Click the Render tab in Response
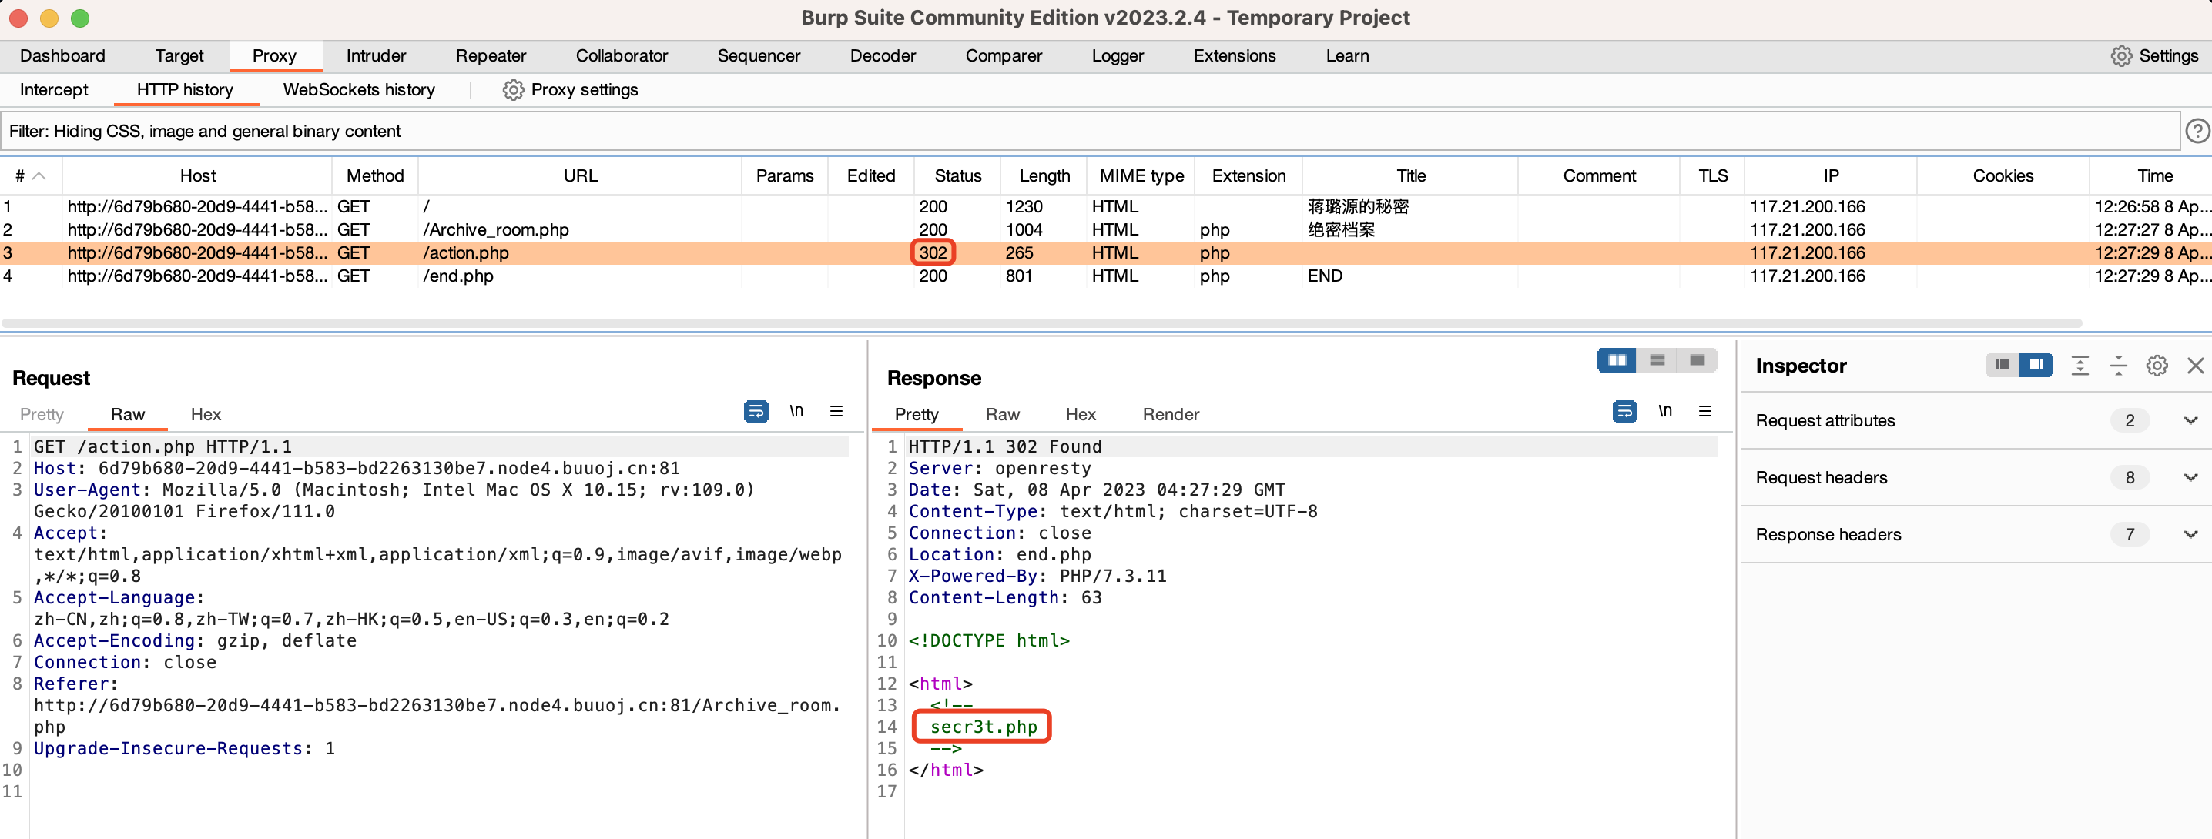2212x839 pixels. click(x=1170, y=414)
